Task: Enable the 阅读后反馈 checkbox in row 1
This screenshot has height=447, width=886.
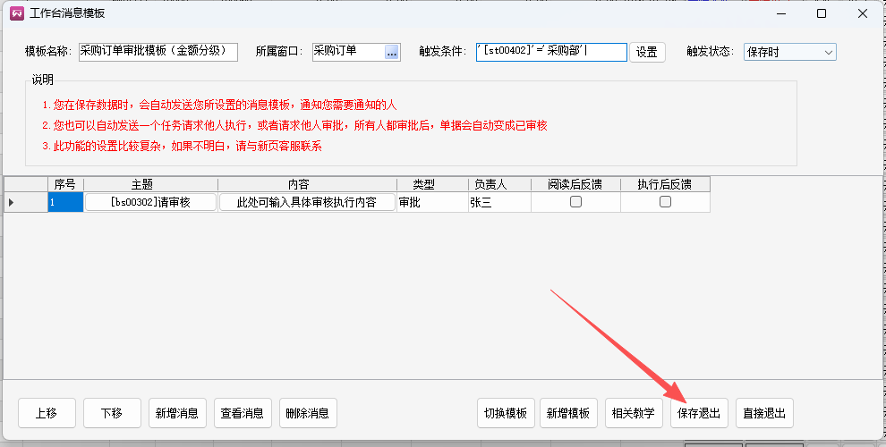Action: click(575, 202)
